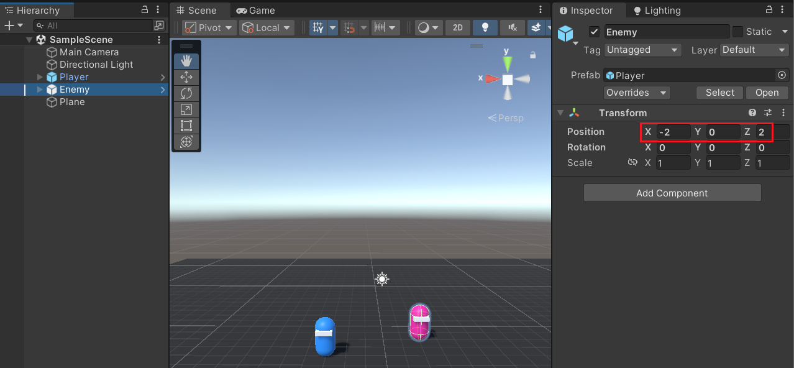Click the Enemy name field

point(667,32)
